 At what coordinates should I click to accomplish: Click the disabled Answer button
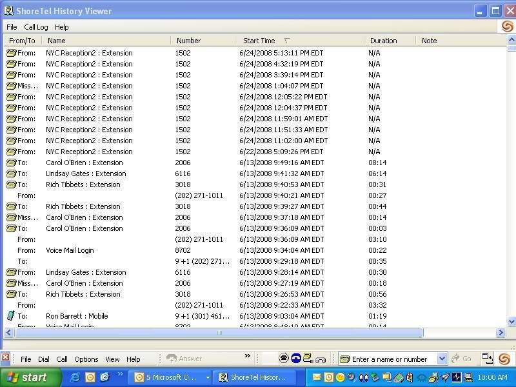pos(184,359)
